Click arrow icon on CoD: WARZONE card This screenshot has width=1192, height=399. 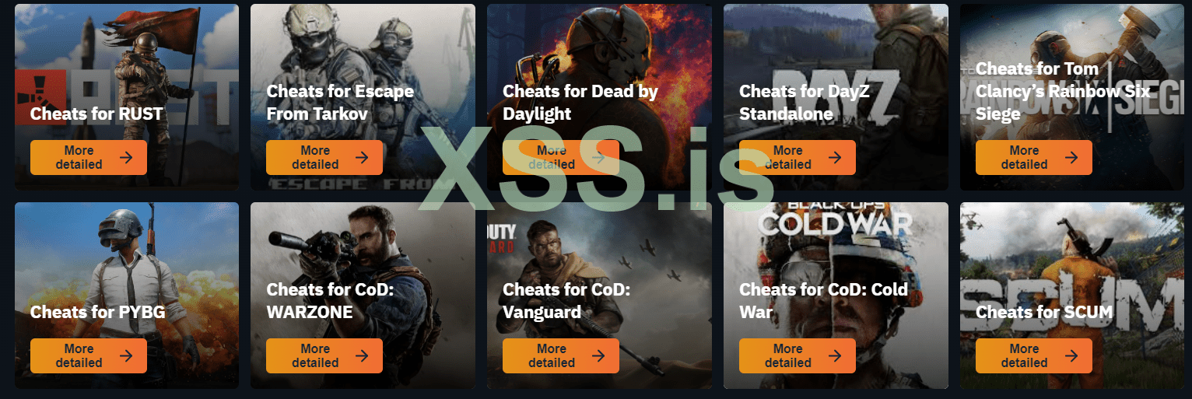click(x=362, y=355)
